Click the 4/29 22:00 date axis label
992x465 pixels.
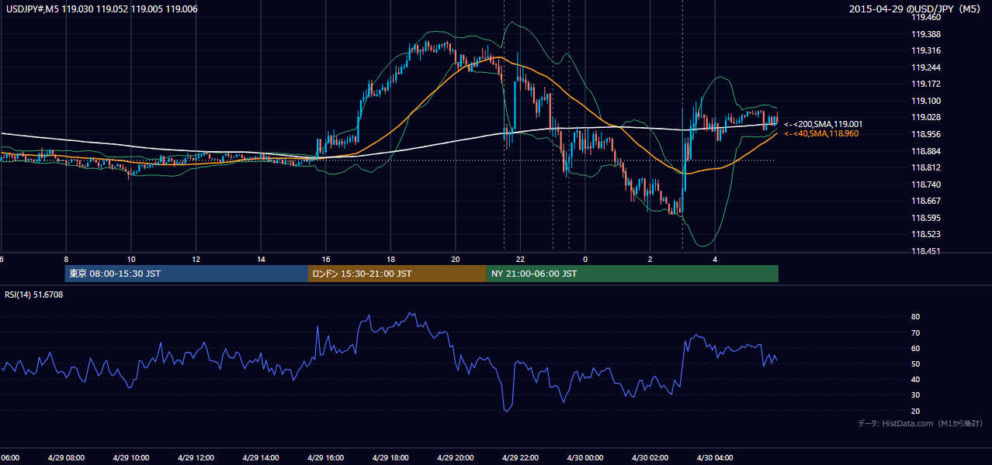coord(520,458)
